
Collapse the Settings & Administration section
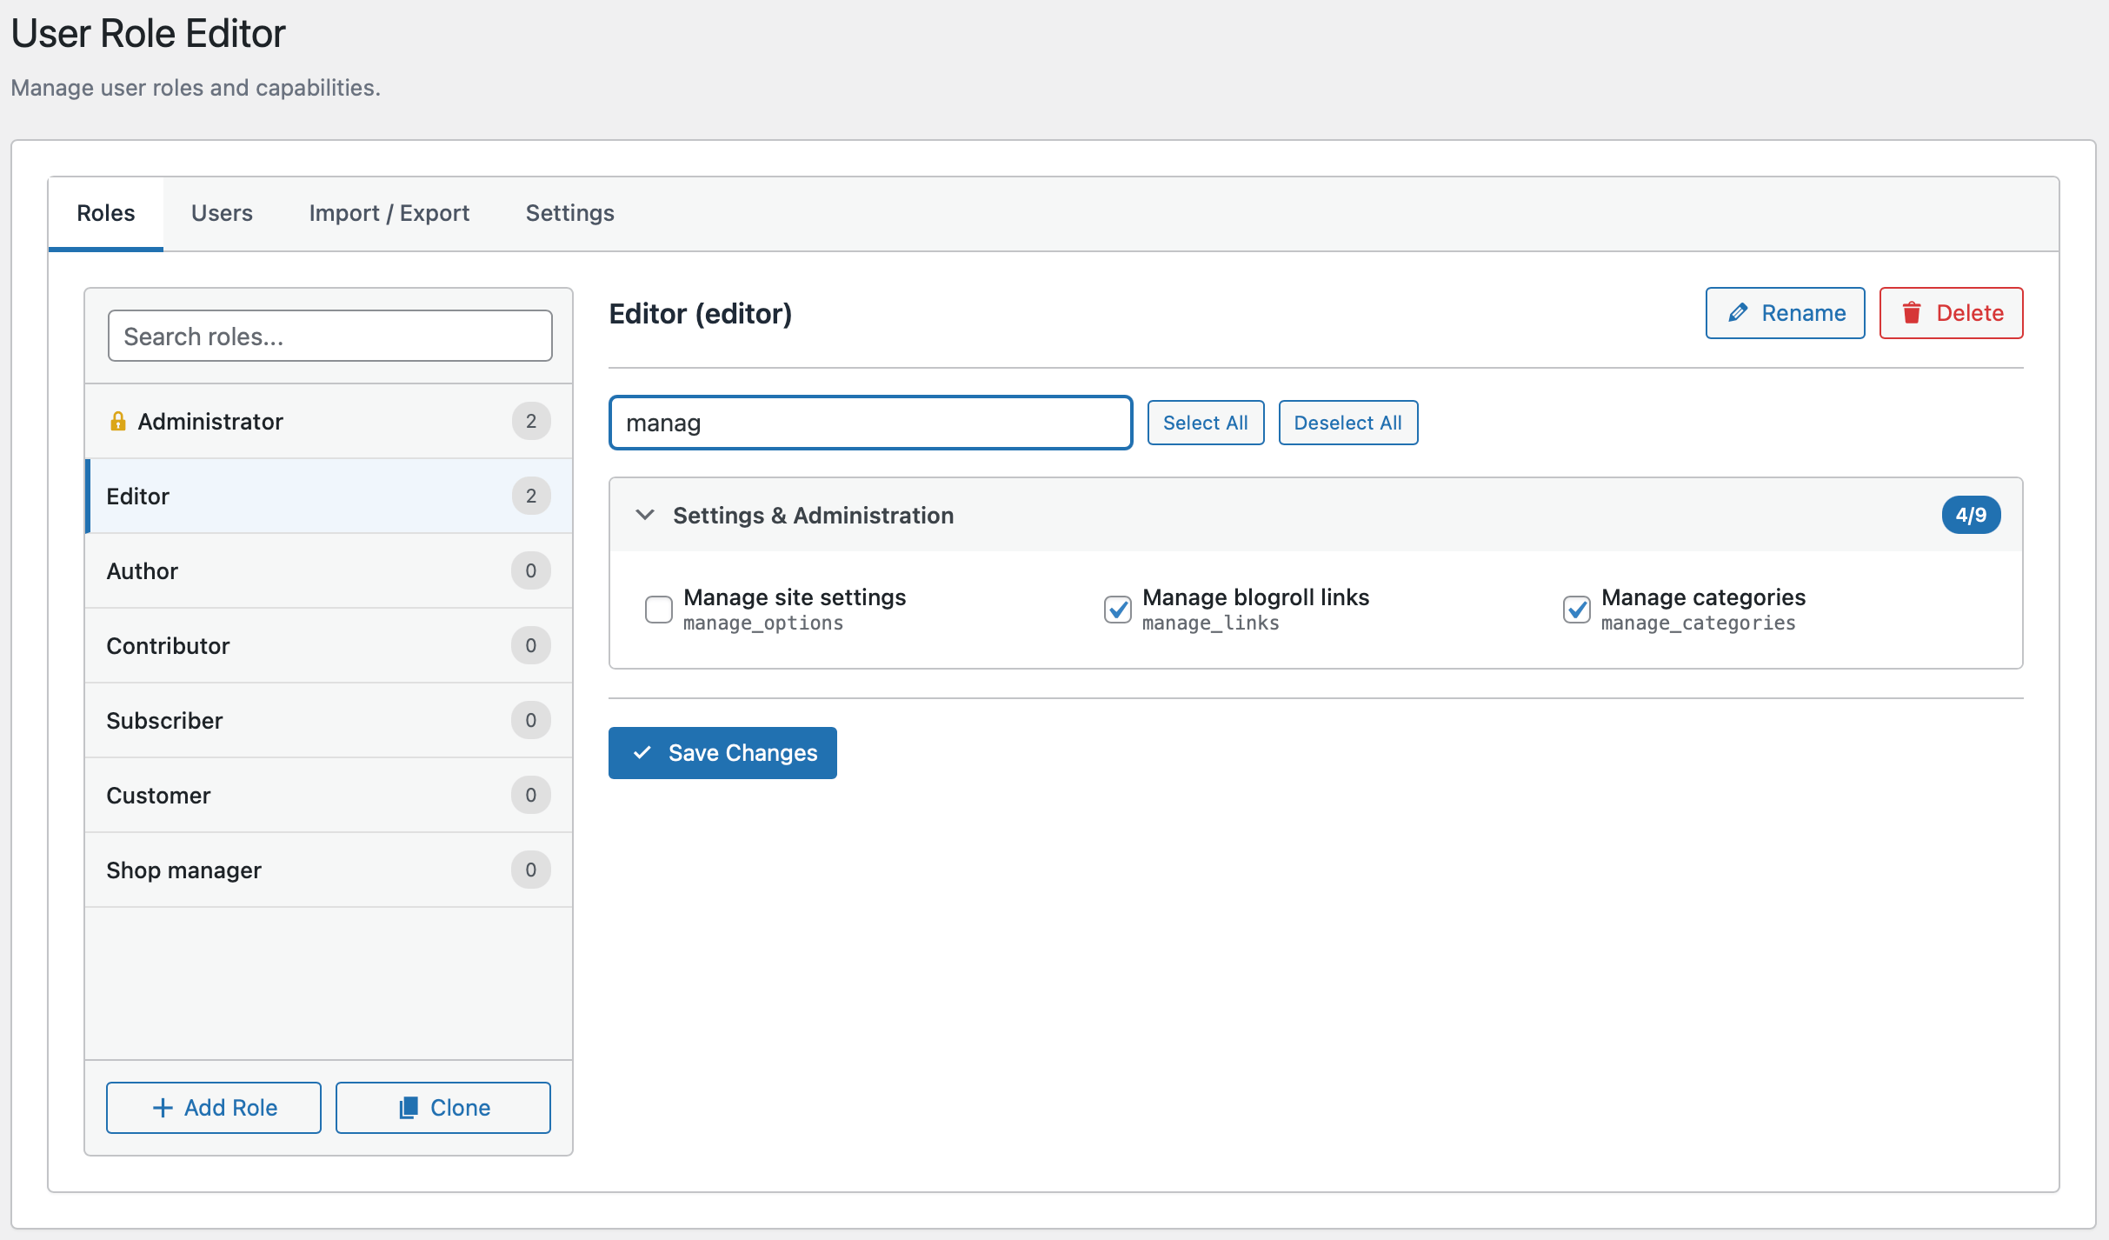click(645, 515)
